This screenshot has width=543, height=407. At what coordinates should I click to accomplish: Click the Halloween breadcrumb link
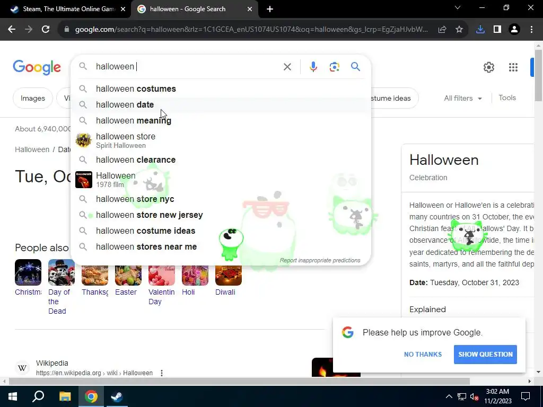pos(32,149)
